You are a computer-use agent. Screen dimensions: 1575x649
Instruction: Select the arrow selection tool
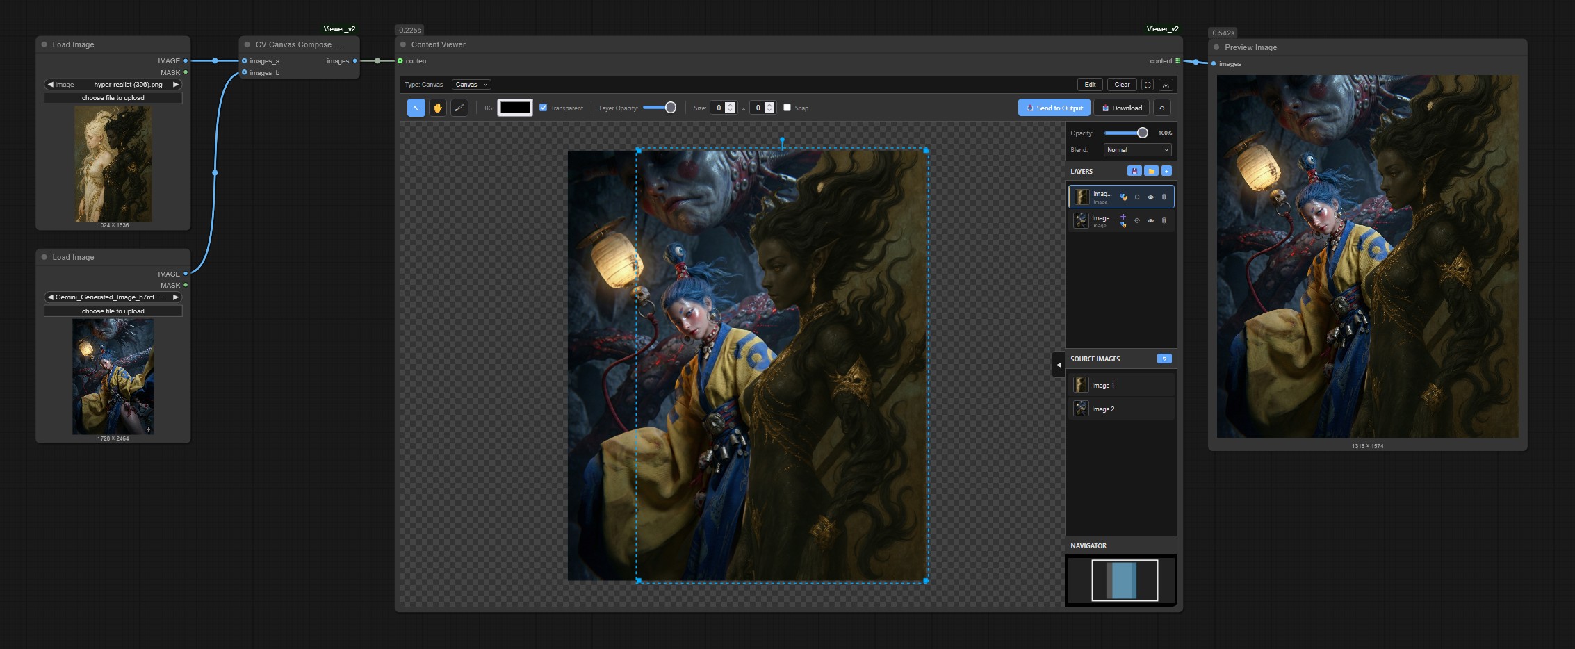click(x=416, y=108)
